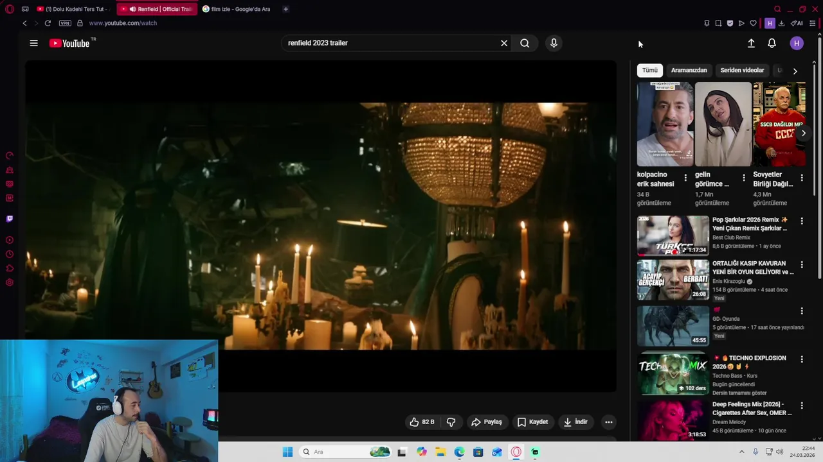This screenshot has width=823, height=462.
Task: Select the Tümü filter chip
Action: tap(650, 70)
